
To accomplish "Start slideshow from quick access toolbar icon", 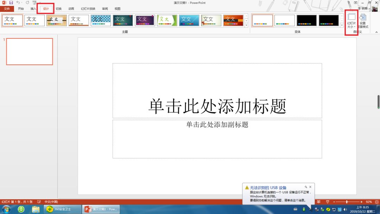I will pos(34,3).
